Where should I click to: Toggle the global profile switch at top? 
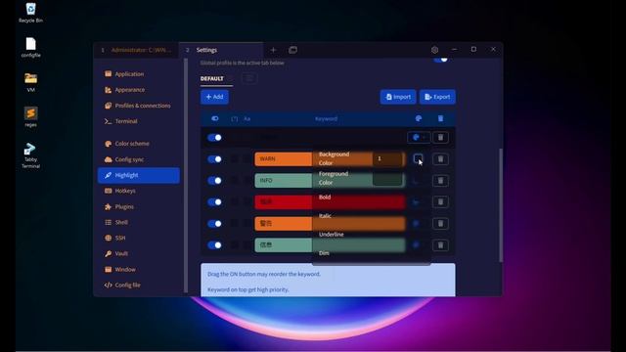(x=441, y=60)
